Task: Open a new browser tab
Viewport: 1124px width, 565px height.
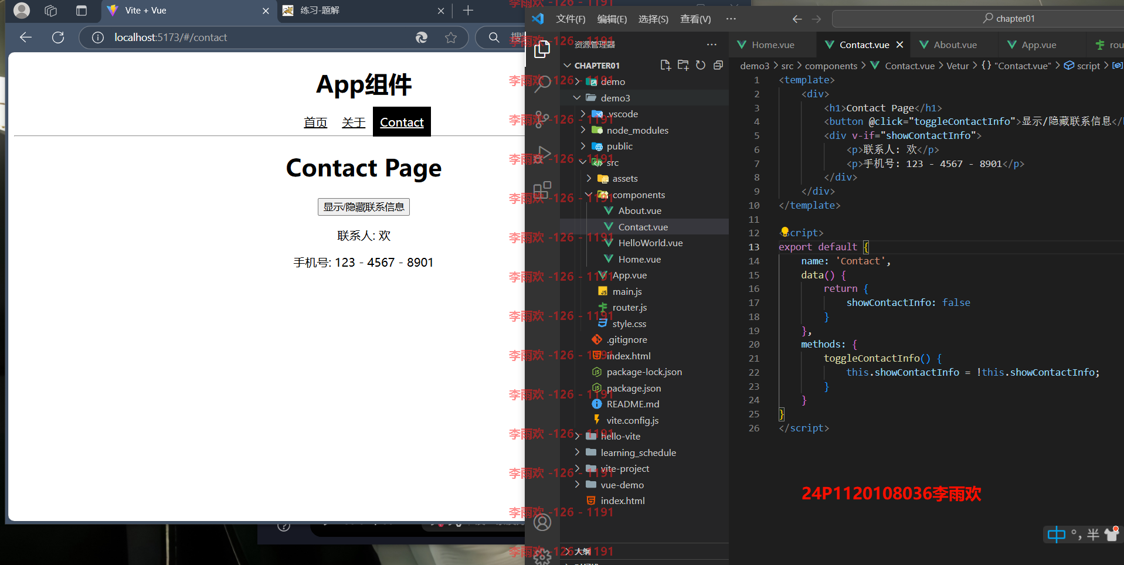Action: click(468, 11)
